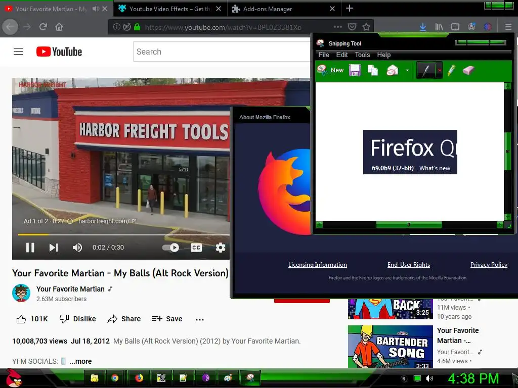Open Privacy Policy link
518x388 pixels.
click(489, 265)
